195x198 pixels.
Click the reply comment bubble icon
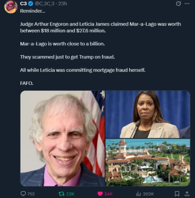click(x=23, y=194)
